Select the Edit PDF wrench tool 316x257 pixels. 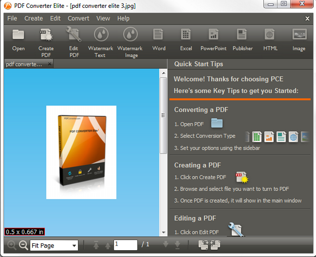click(74, 34)
